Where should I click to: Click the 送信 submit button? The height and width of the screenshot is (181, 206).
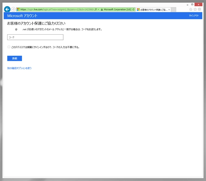click(14, 58)
